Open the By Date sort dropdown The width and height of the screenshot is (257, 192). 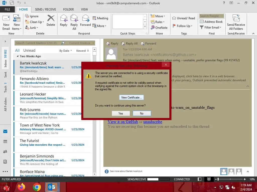tap(66, 51)
